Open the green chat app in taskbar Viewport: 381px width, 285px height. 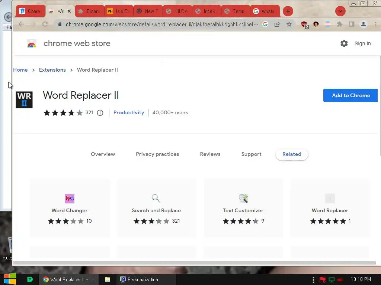(30, 279)
